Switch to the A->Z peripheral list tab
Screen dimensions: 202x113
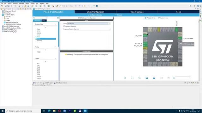tap(44, 20)
